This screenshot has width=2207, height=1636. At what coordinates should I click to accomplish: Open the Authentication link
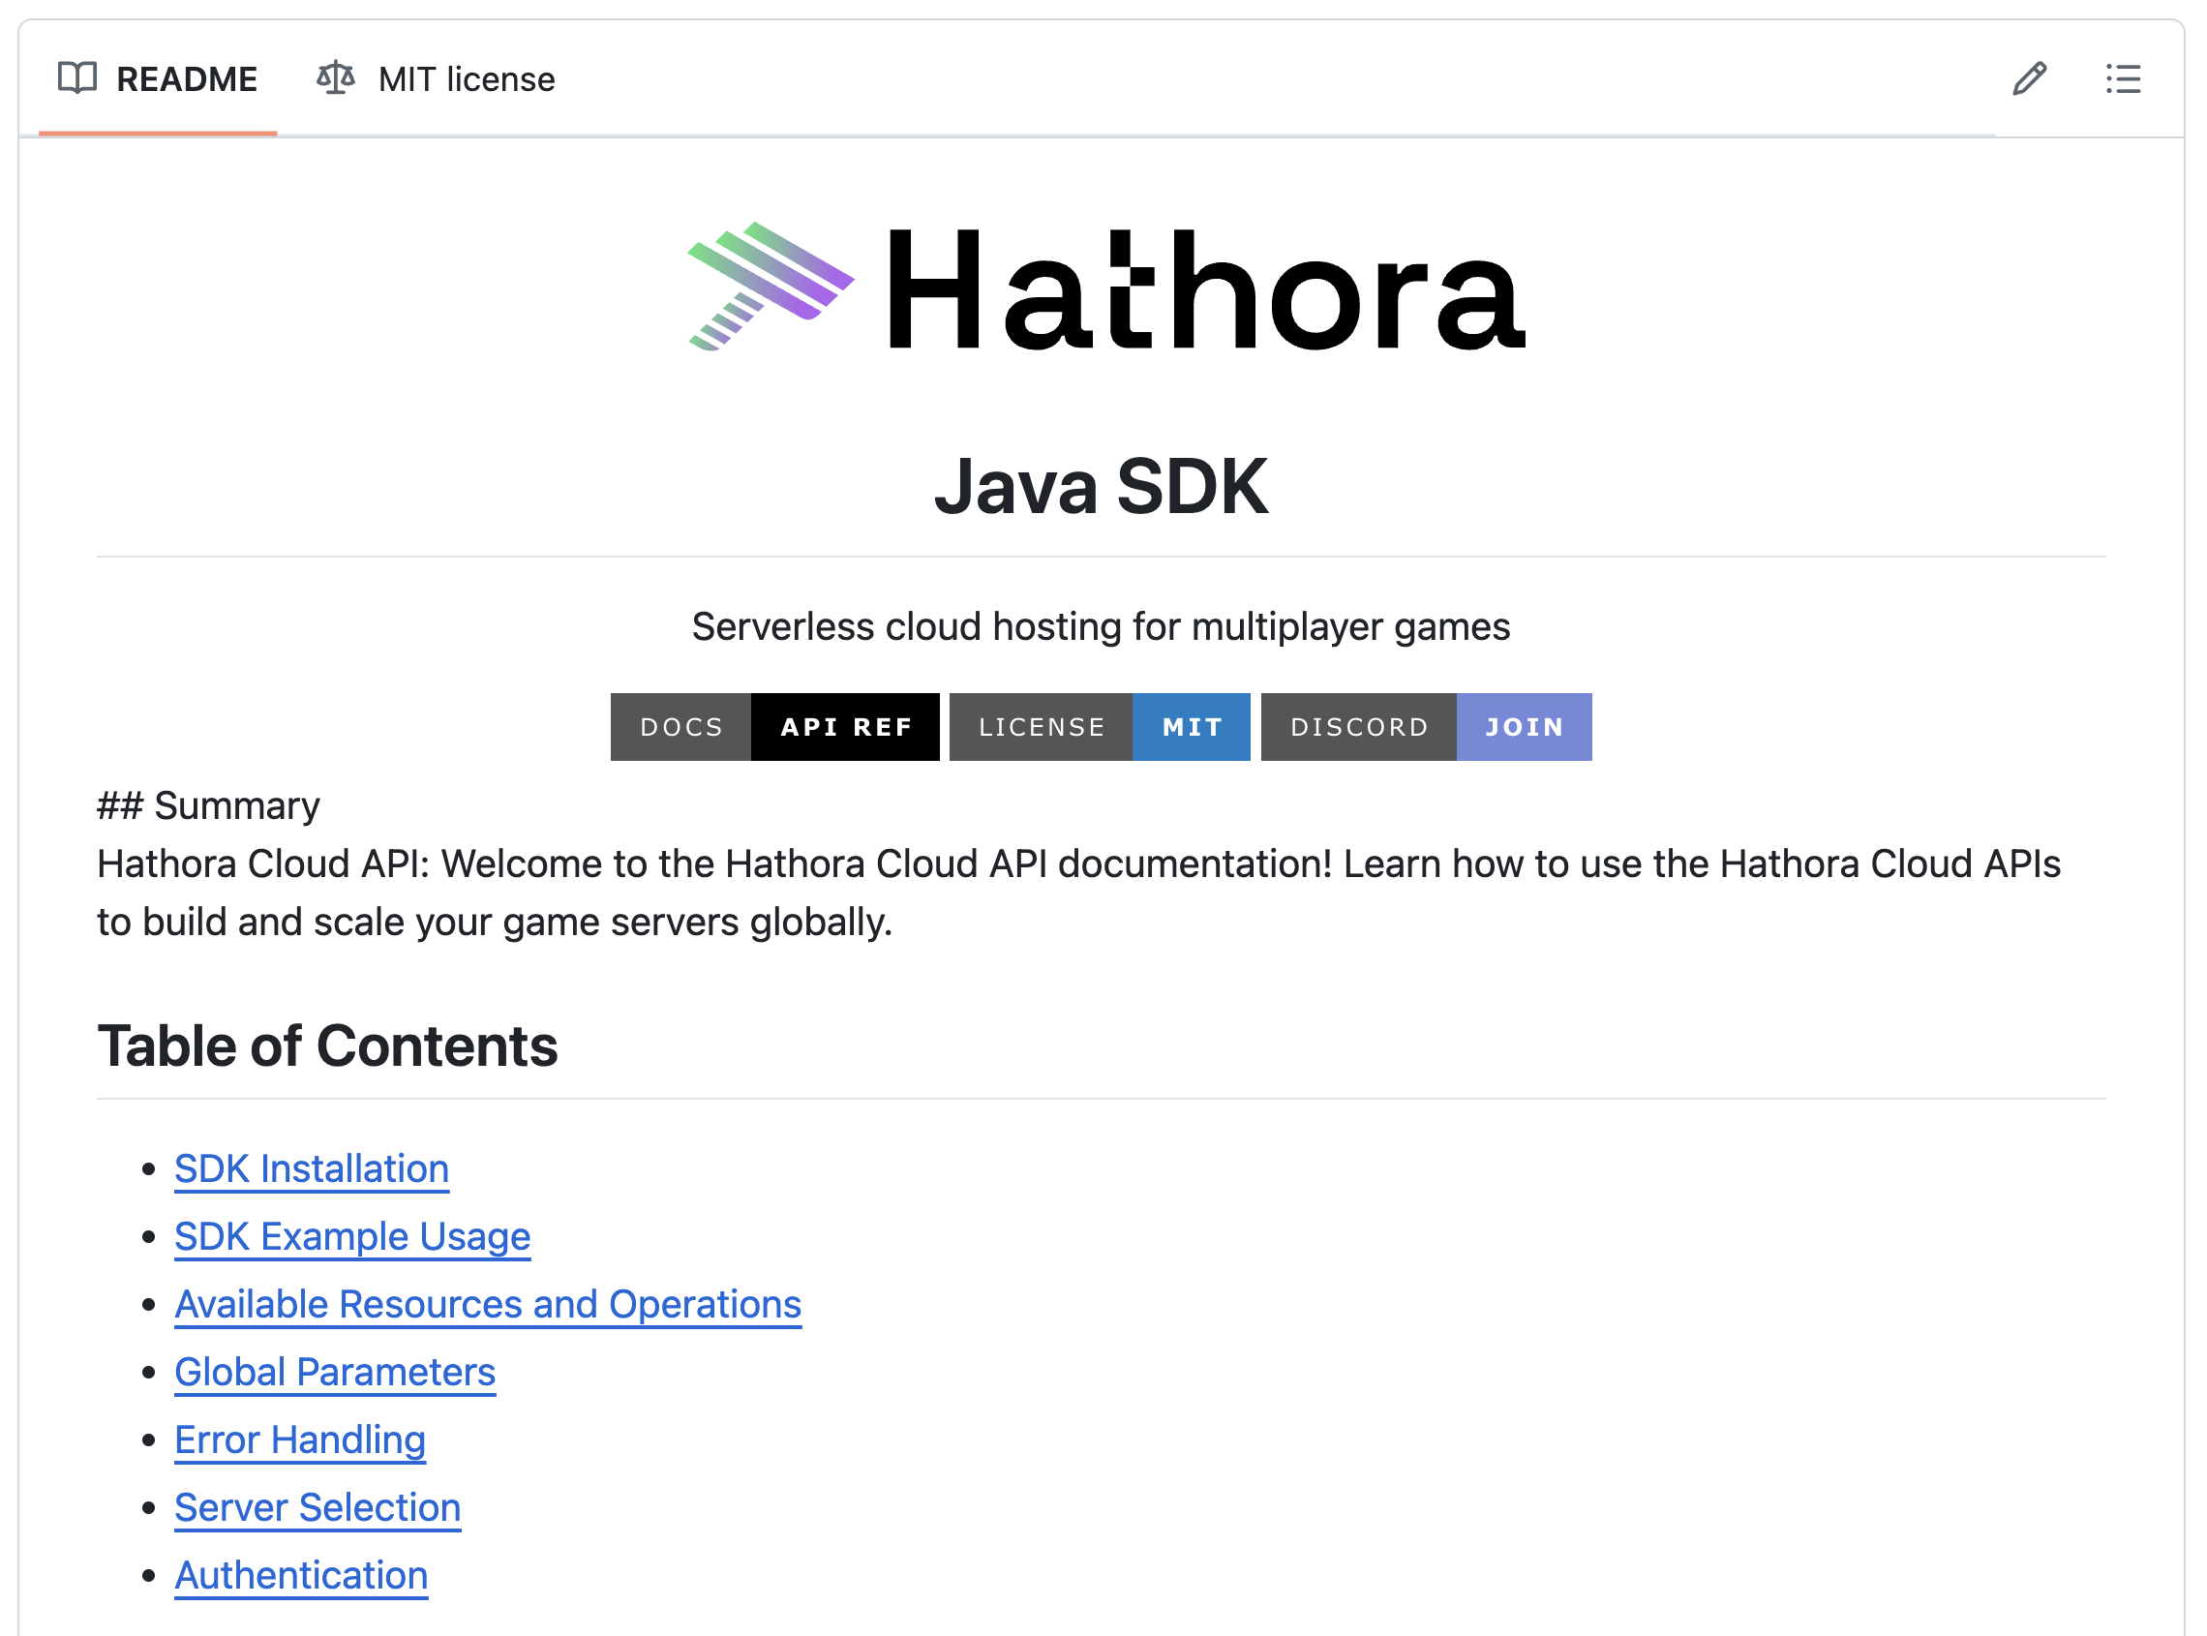point(301,1575)
